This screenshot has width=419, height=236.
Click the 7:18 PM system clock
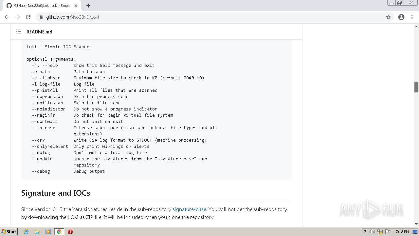(402, 232)
